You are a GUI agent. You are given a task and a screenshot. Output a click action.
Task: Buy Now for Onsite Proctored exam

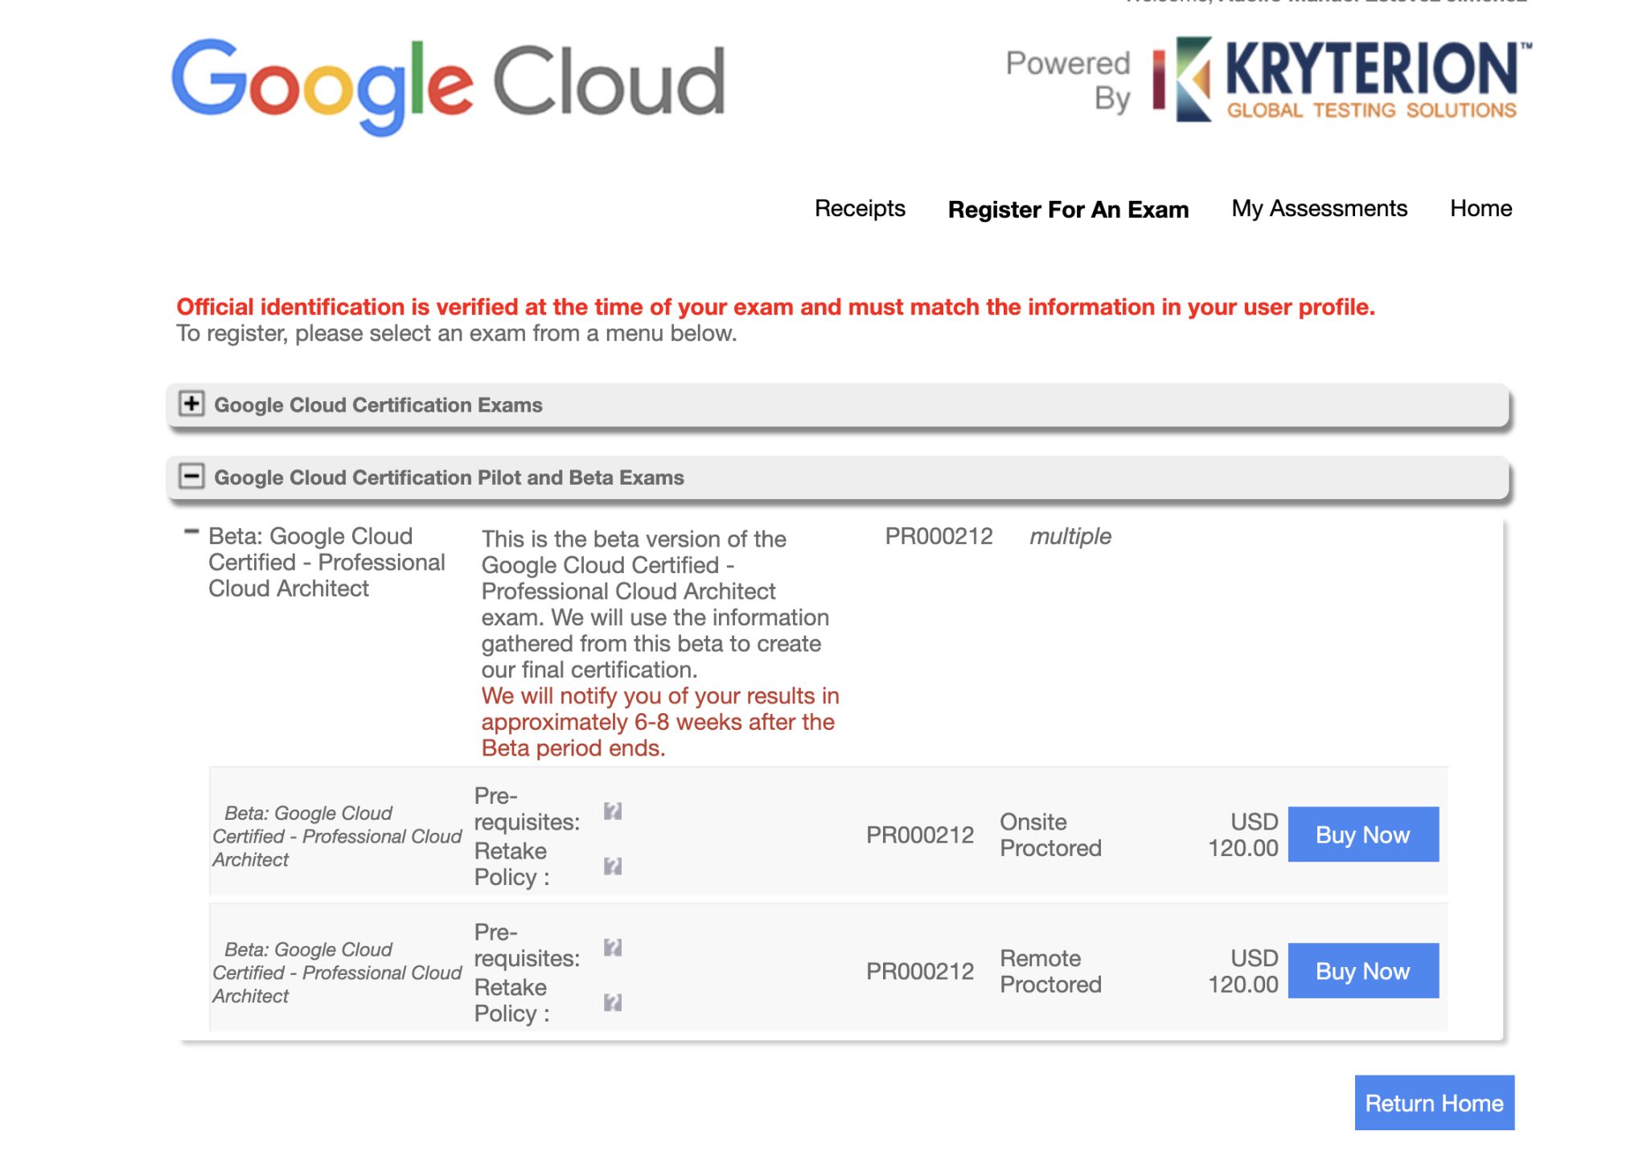[x=1363, y=834]
